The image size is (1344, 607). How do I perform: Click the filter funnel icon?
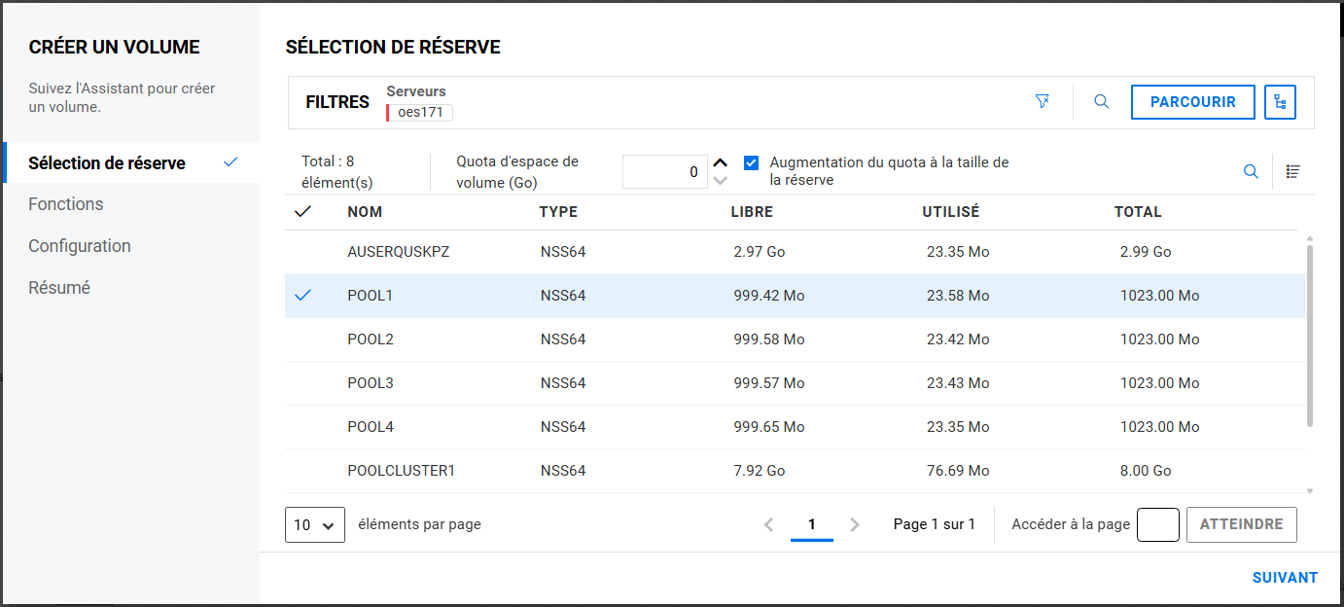click(1043, 101)
